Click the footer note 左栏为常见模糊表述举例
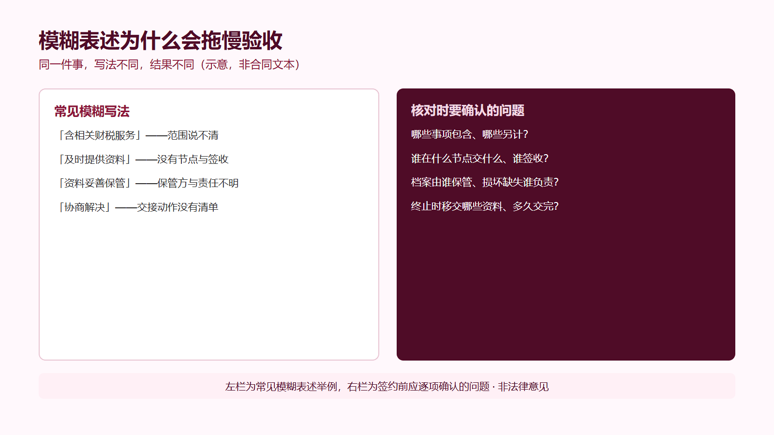 (x=281, y=387)
